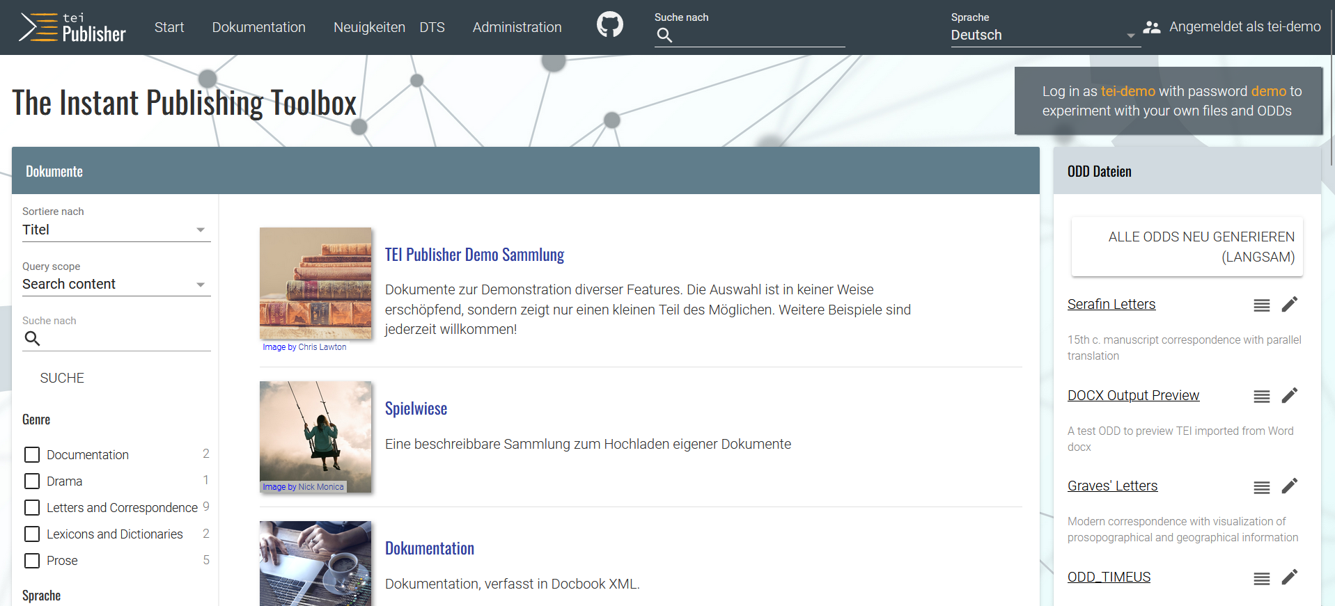Screen dimensions: 1335x606
Task: Open the Graves' Letters link
Action: pyautogui.click(x=1112, y=486)
